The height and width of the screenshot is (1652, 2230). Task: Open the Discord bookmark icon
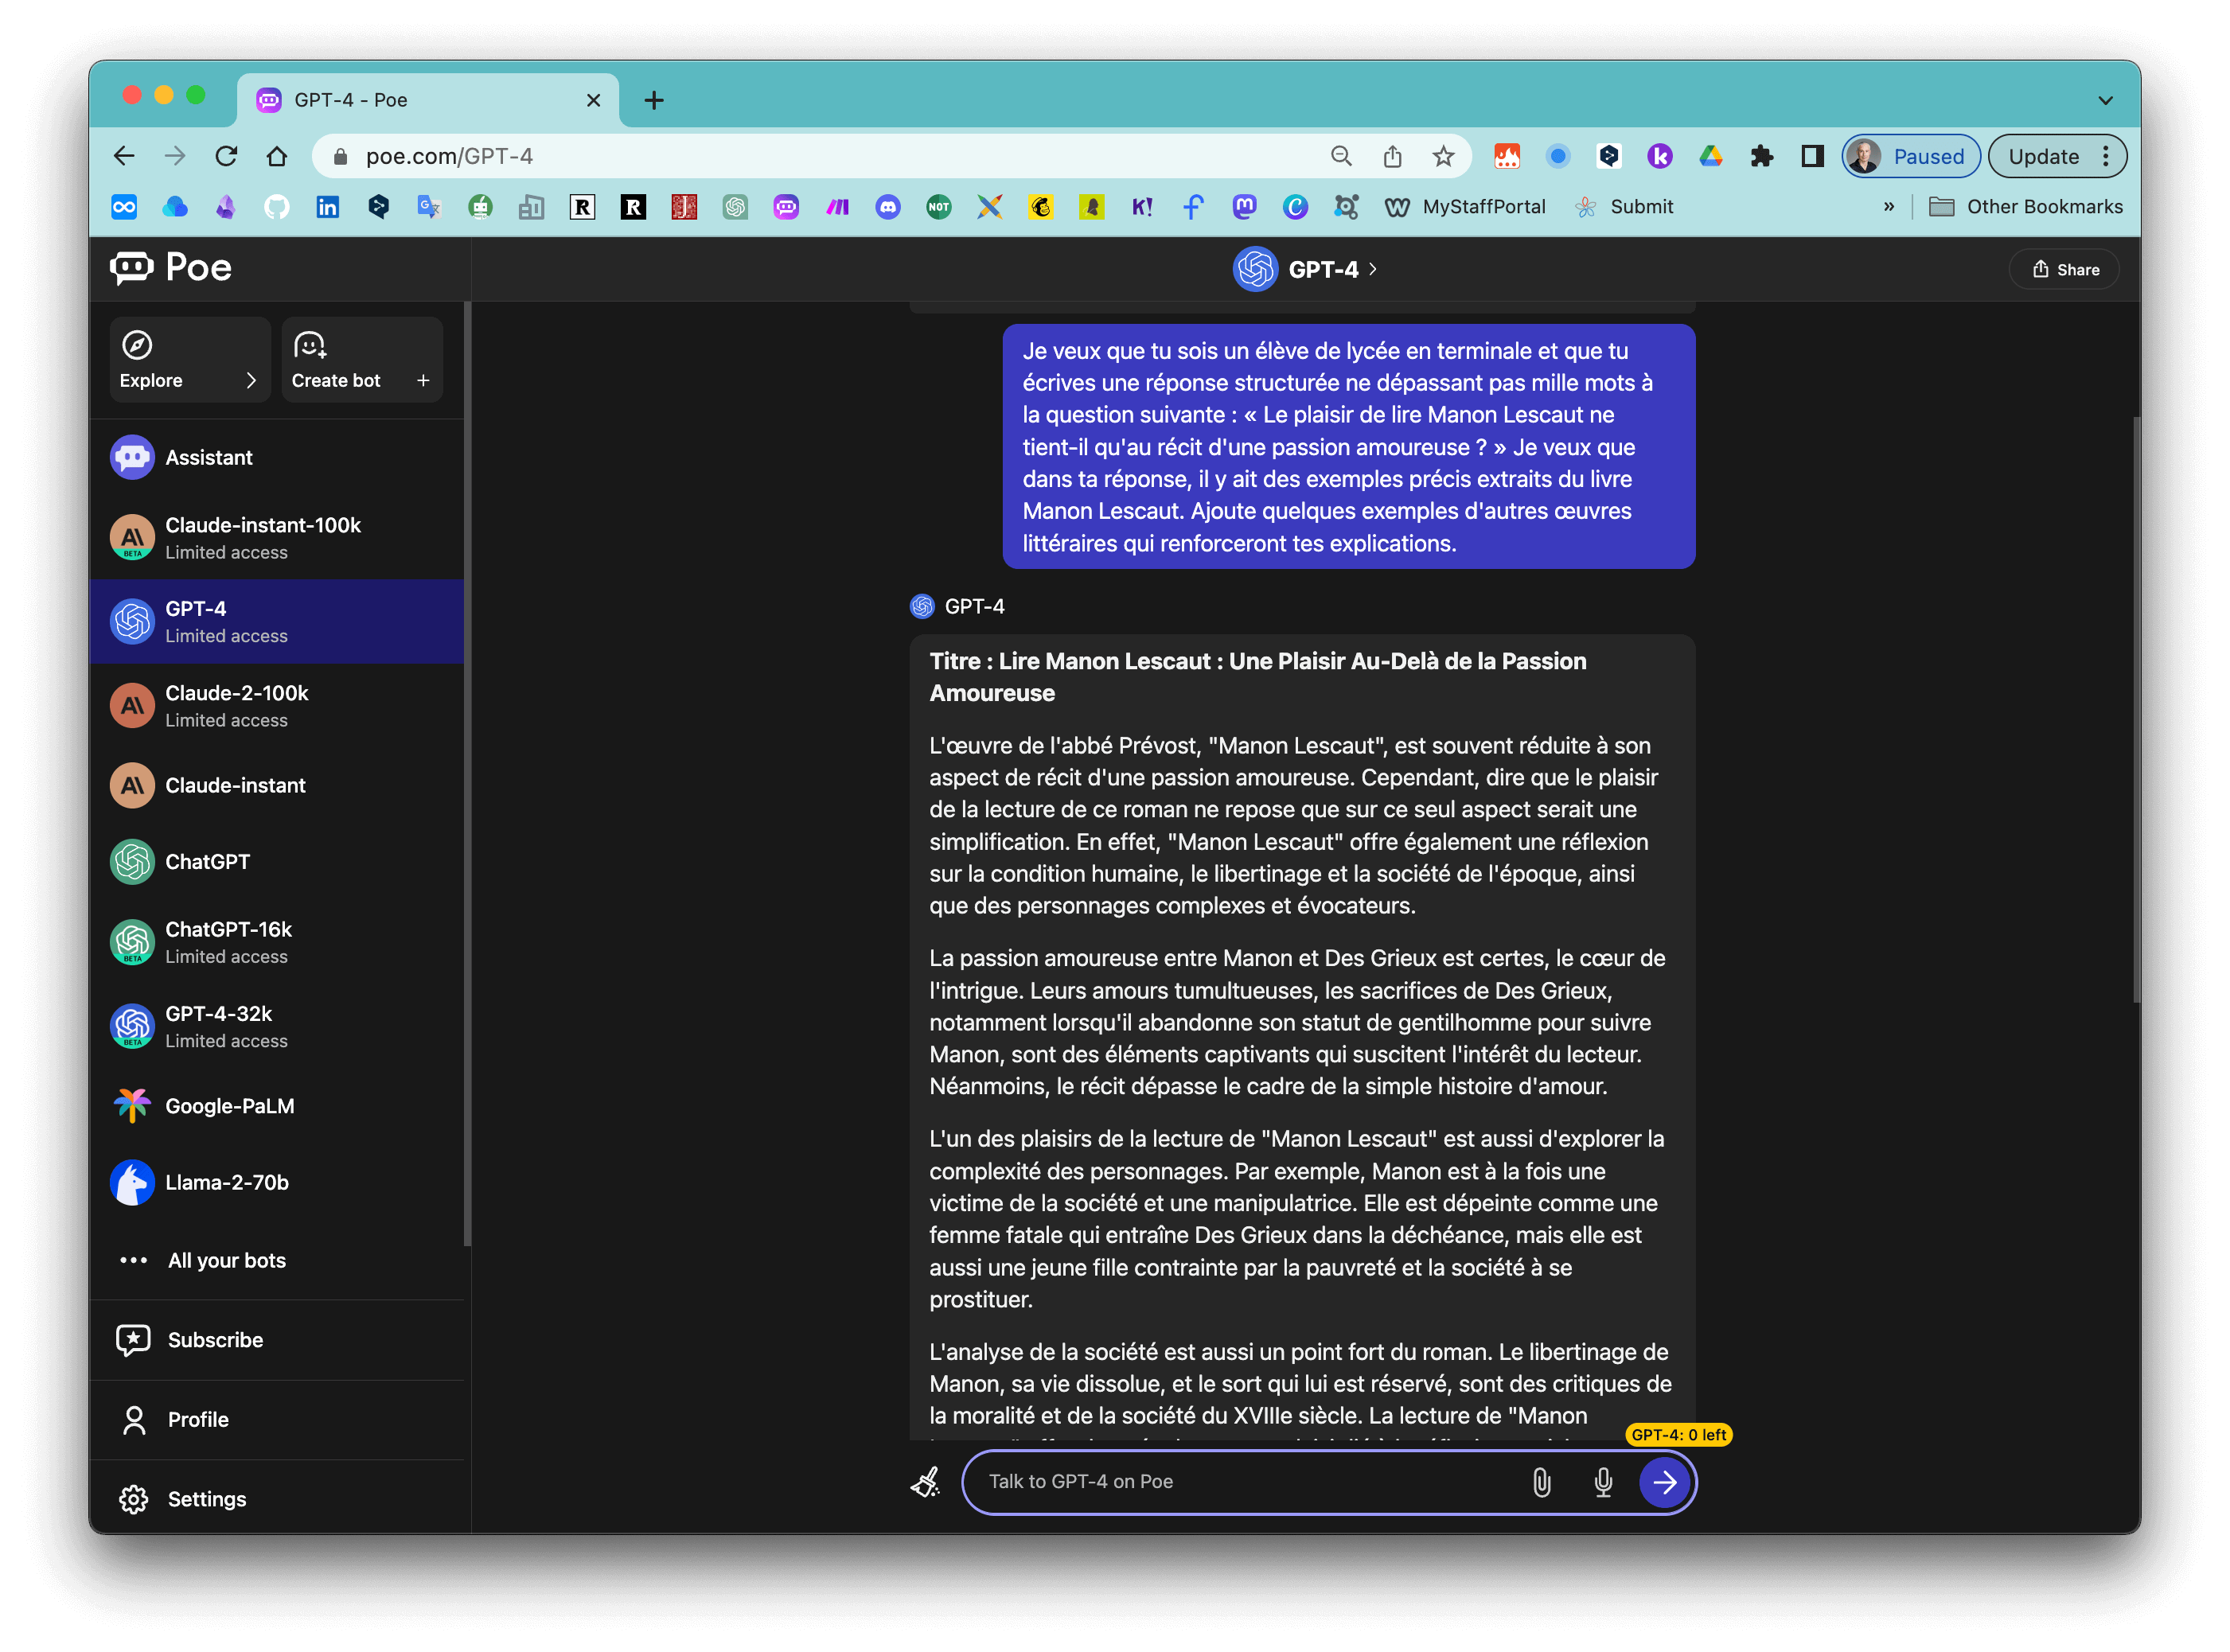point(888,207)
